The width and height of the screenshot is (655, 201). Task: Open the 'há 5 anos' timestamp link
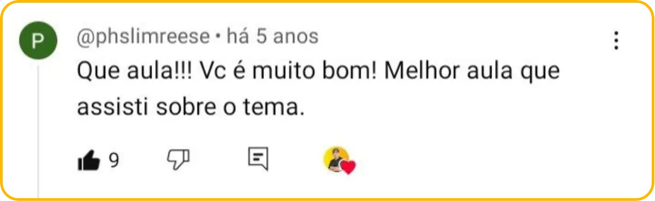tap(272, 36)
